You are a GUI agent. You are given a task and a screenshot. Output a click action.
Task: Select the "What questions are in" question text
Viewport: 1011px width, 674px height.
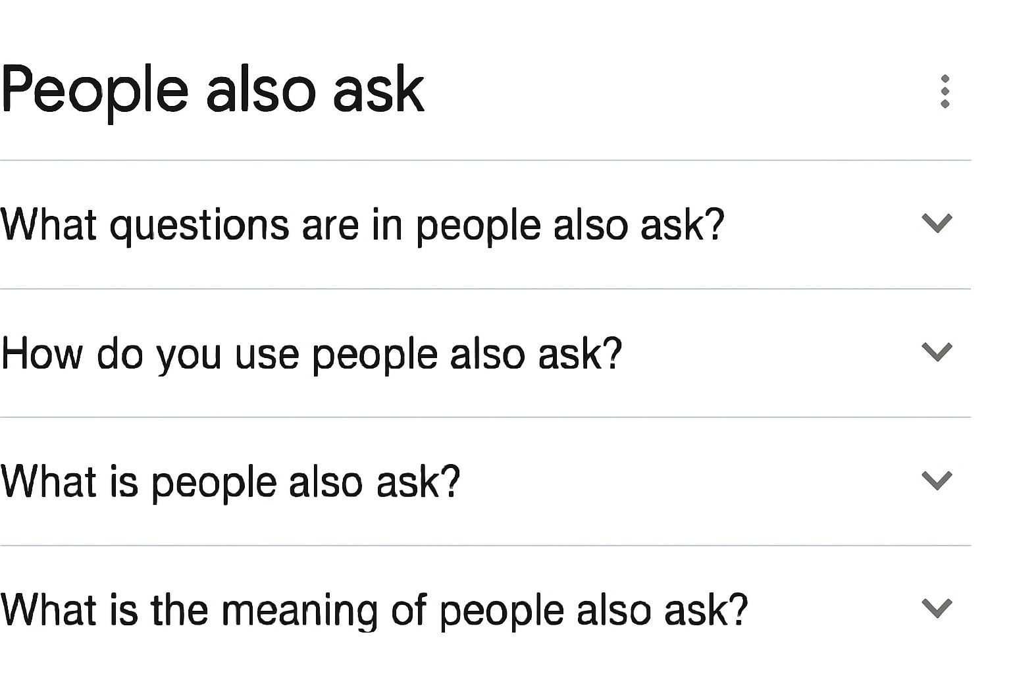tap(362, 224)
